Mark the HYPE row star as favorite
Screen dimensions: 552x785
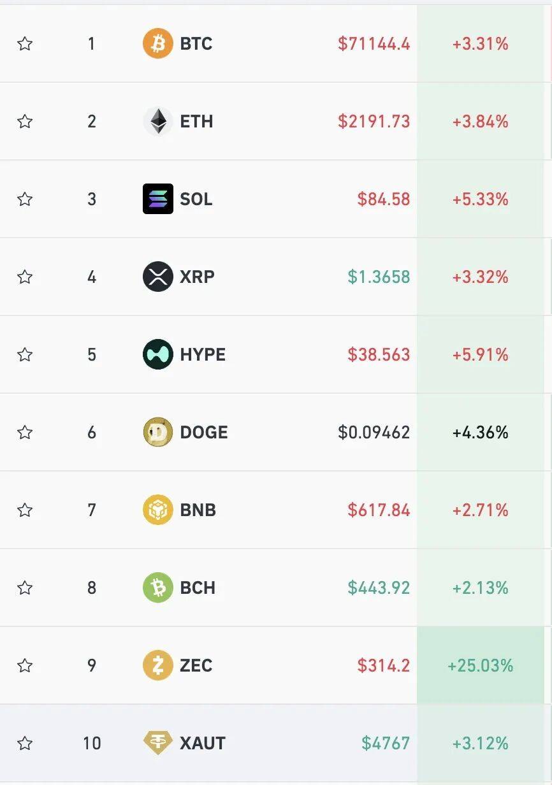[x=25, y=355]
